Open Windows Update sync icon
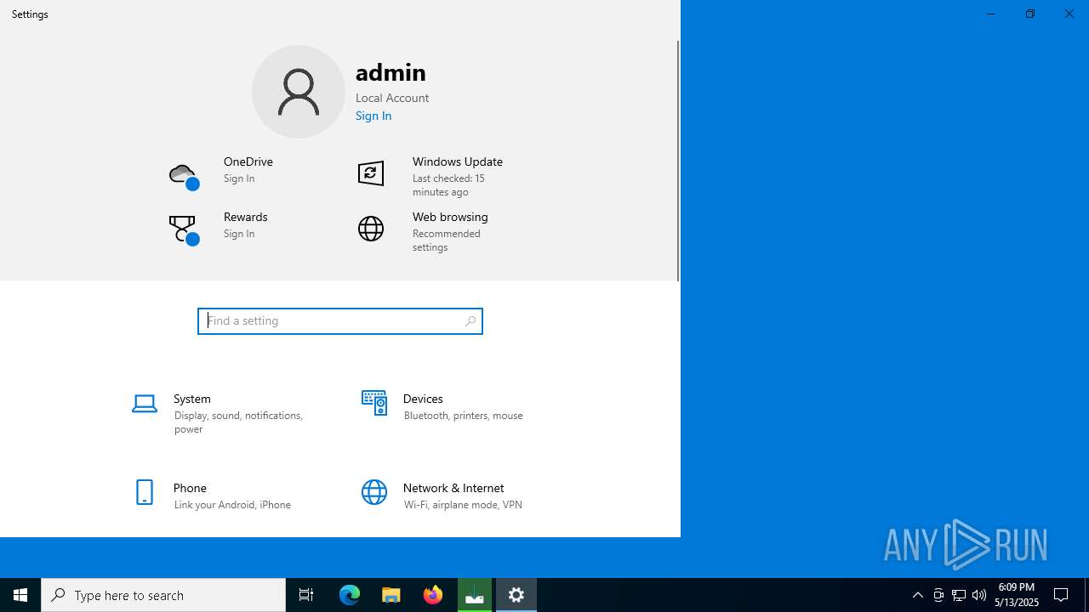Viewport: 1089px width, 612px height. (371, 173)
